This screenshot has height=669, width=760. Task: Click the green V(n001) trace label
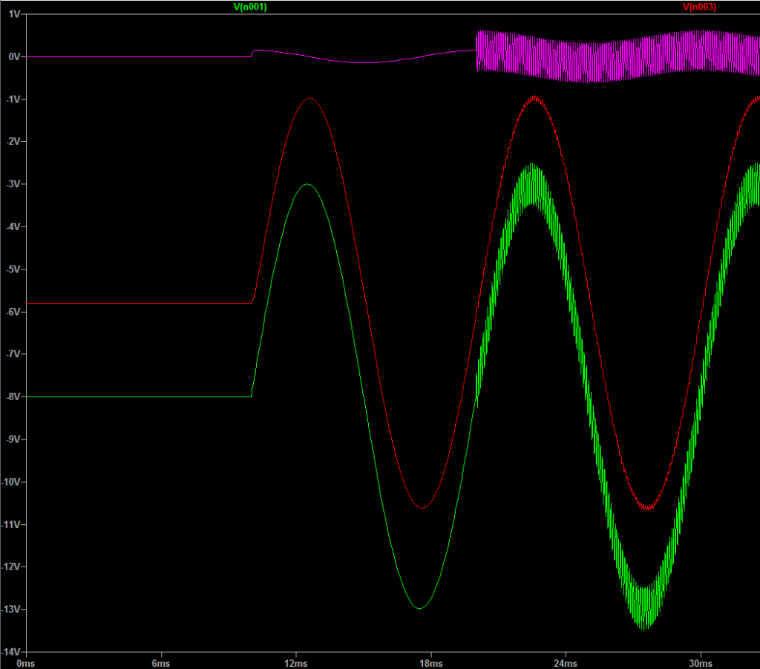250,7
